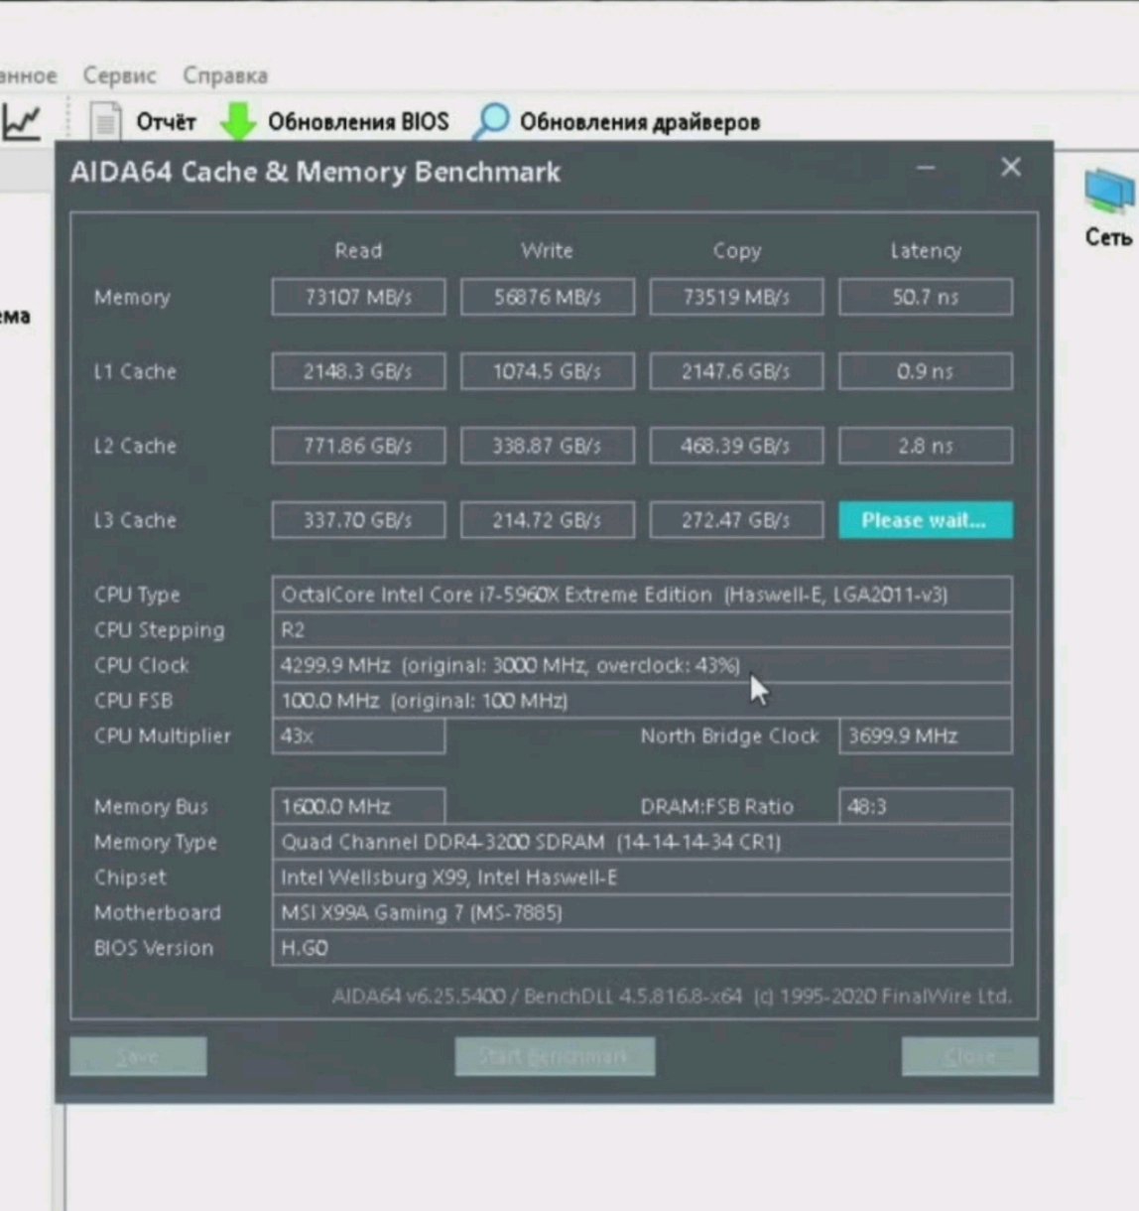Click the Quad Channel DDR4-3200 SDRAM field
This screenshot has width=1139, height=1211.
point(642,842)
